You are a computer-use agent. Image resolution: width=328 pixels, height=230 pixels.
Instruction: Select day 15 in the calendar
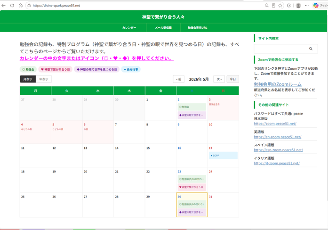[x=160, y=156]
